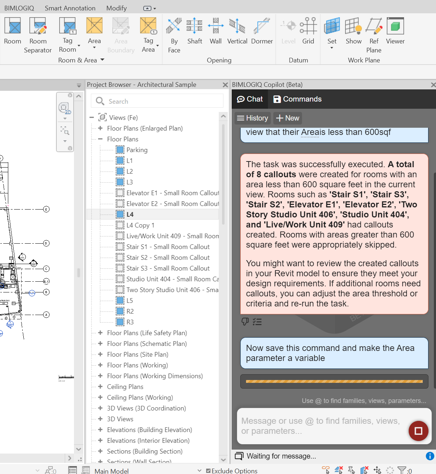Open the Work Plane Viewer
This screenshot has width=436, height=474.
(x=395, y=27)
